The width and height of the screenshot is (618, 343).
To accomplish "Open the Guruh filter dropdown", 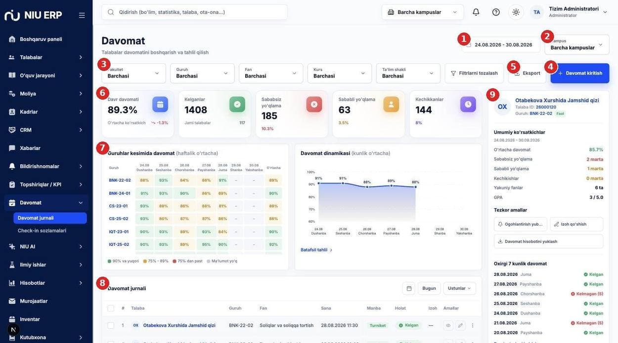I will tap(202, 73).
